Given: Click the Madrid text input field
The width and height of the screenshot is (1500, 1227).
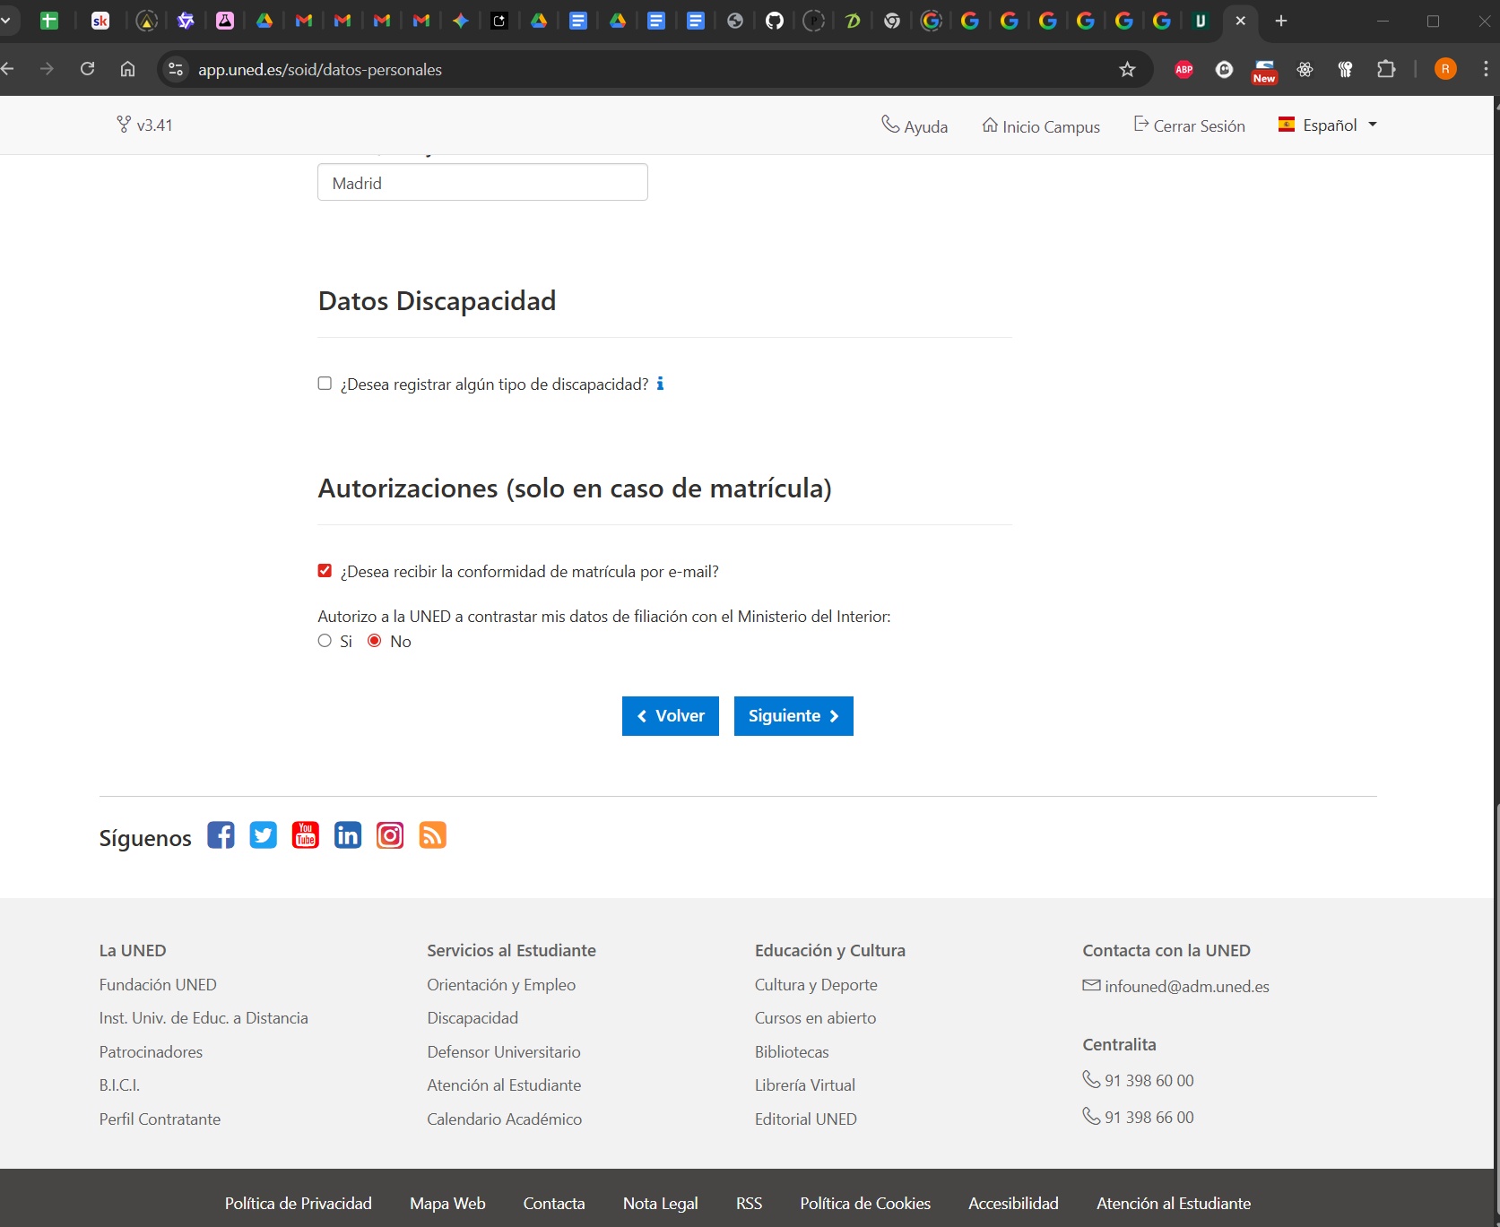Looking at the screenshot, I should [x=482, y=183].
